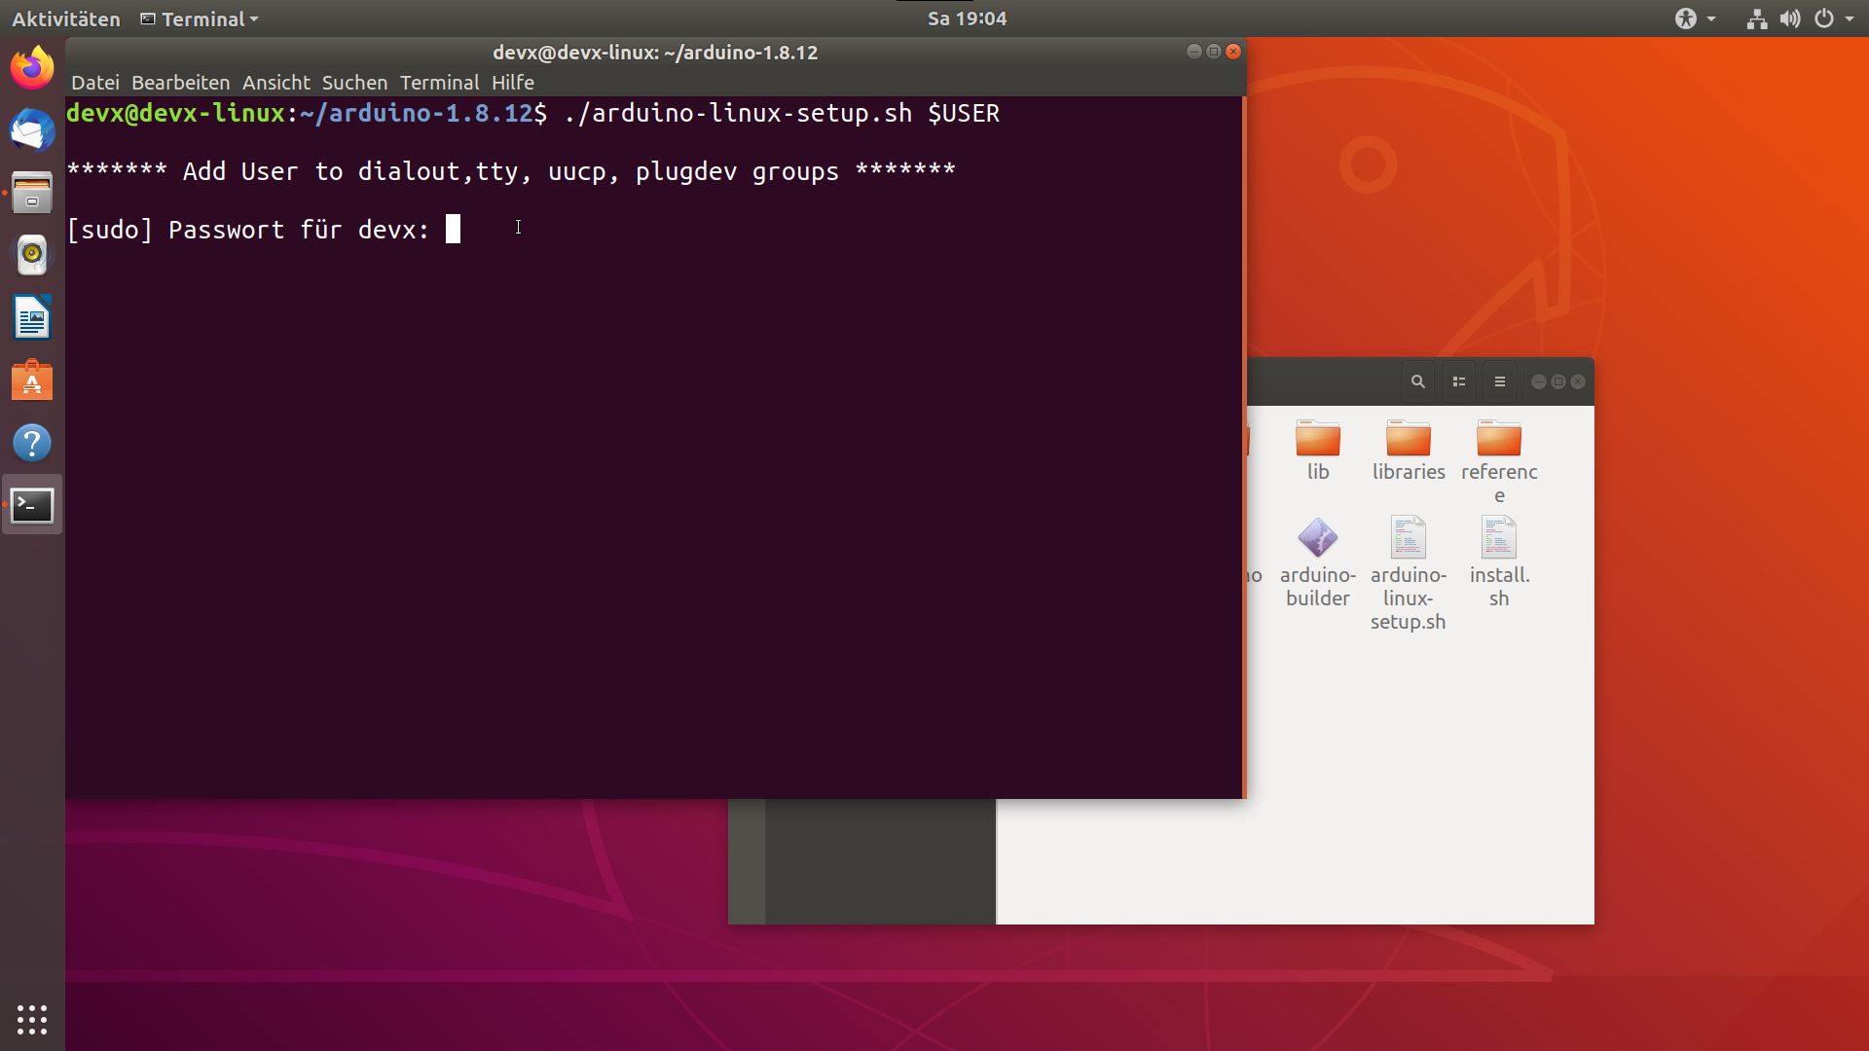Click the Aktivitäten button

tap(66, 18)
